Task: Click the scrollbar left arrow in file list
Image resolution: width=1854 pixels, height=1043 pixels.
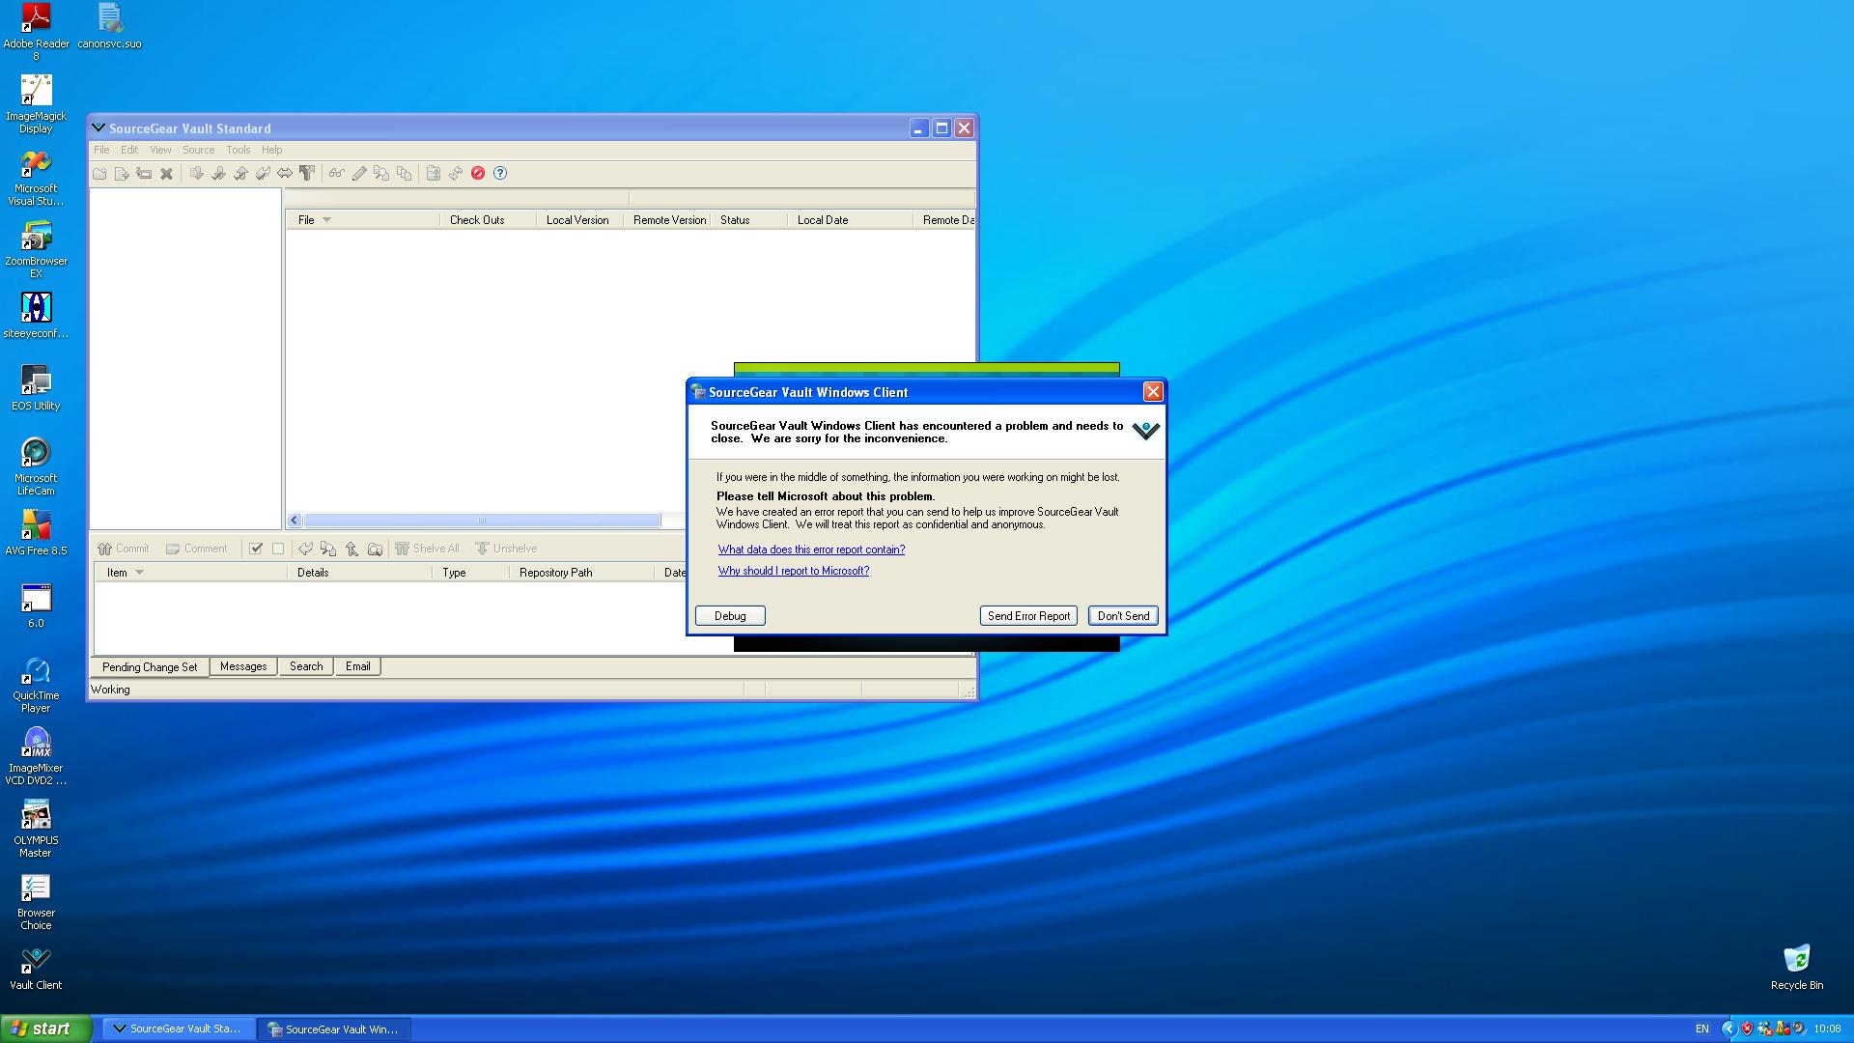Action: point(295,521)
